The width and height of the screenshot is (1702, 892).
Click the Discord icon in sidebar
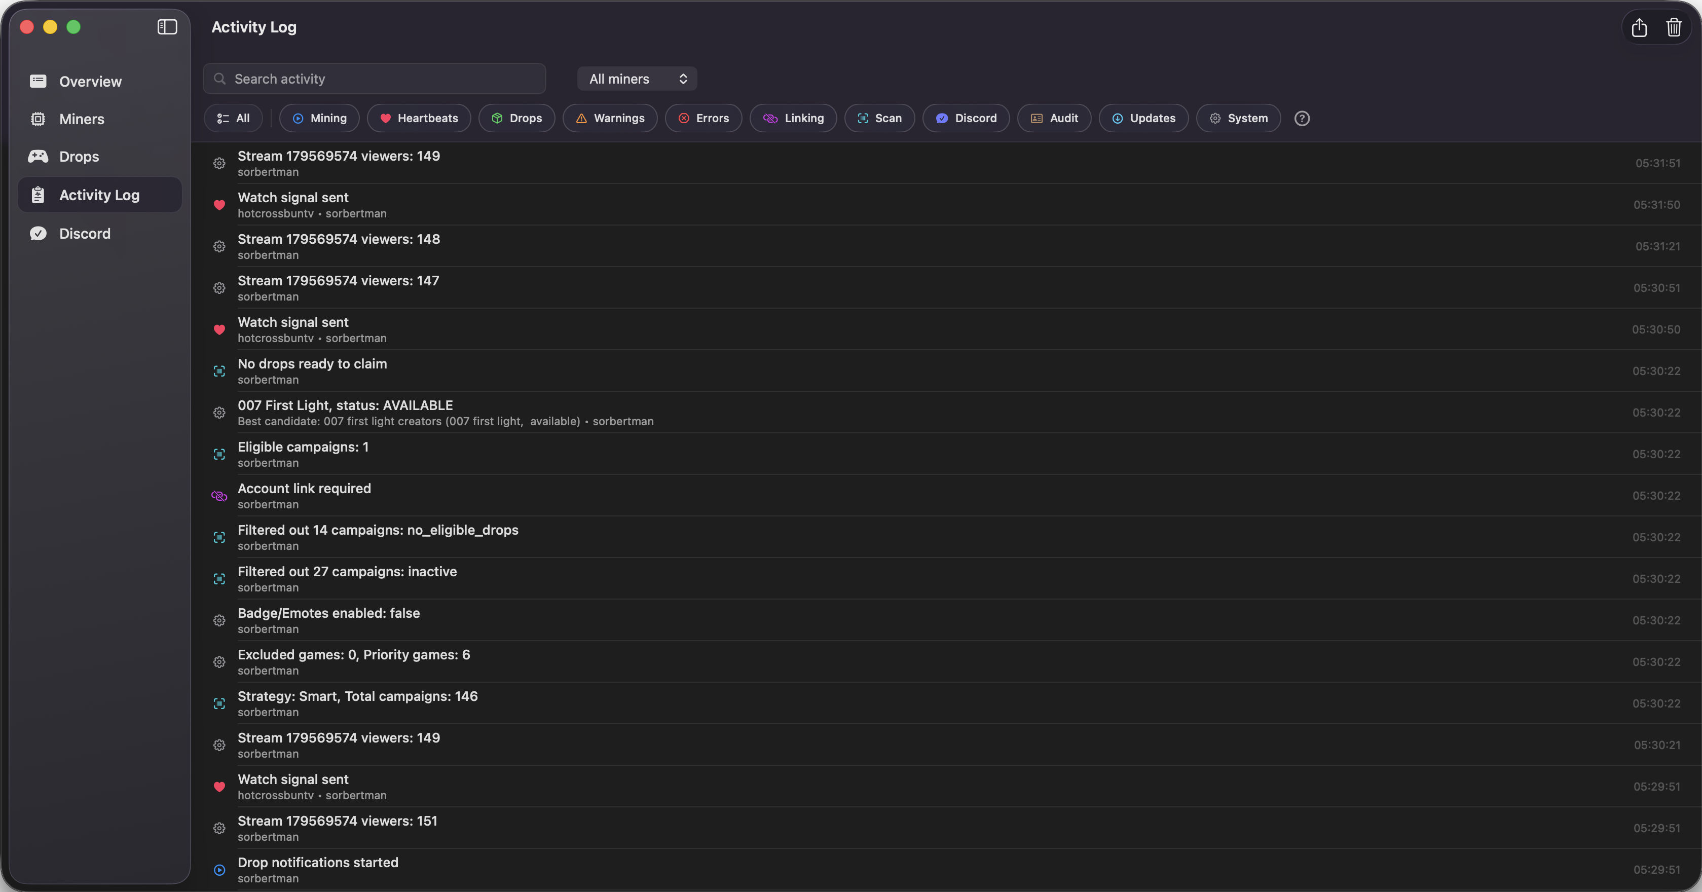39,233
